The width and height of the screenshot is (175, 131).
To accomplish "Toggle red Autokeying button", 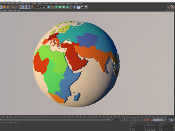I will pyautogui.click(x=147, y=120).
